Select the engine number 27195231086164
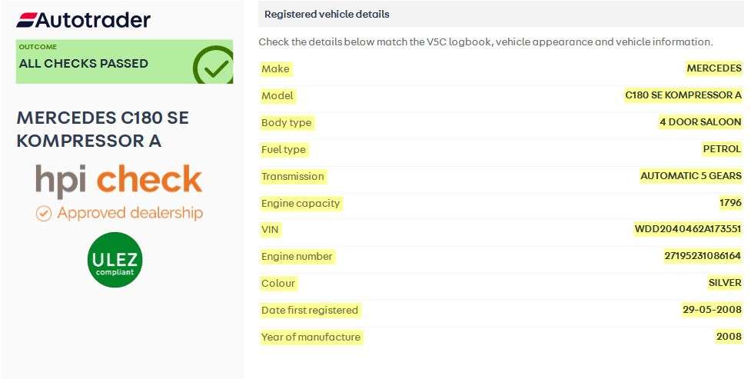The height and width of the screenshot is (379, 751). coord(703,256)
